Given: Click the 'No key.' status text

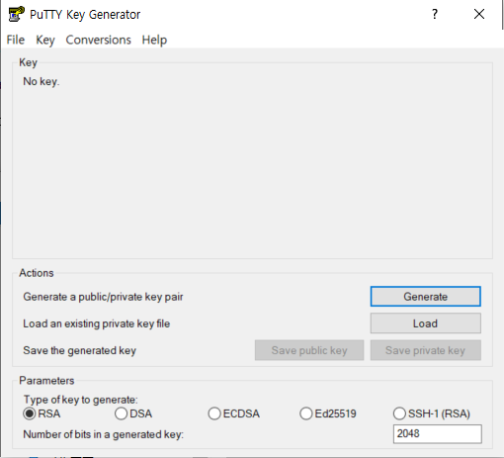Looking at the screenshot, I should click(42, 81).
